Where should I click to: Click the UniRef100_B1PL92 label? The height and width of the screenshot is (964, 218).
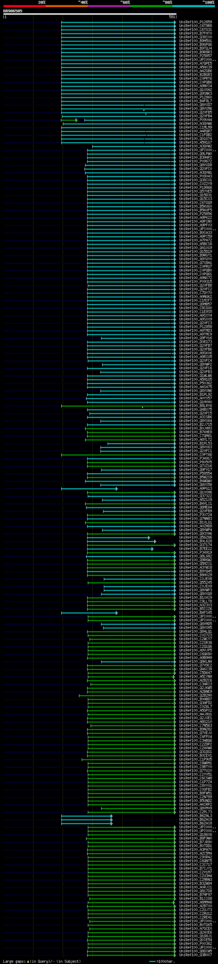coord(196,394)
